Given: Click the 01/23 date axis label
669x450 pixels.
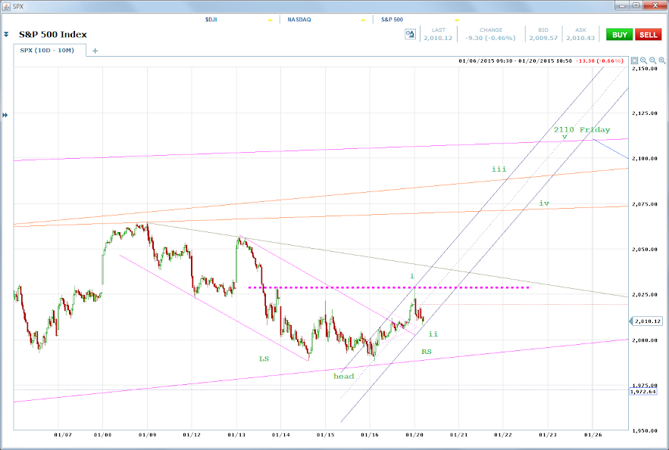Looking at the screenshot, I should tap(548, 435).
